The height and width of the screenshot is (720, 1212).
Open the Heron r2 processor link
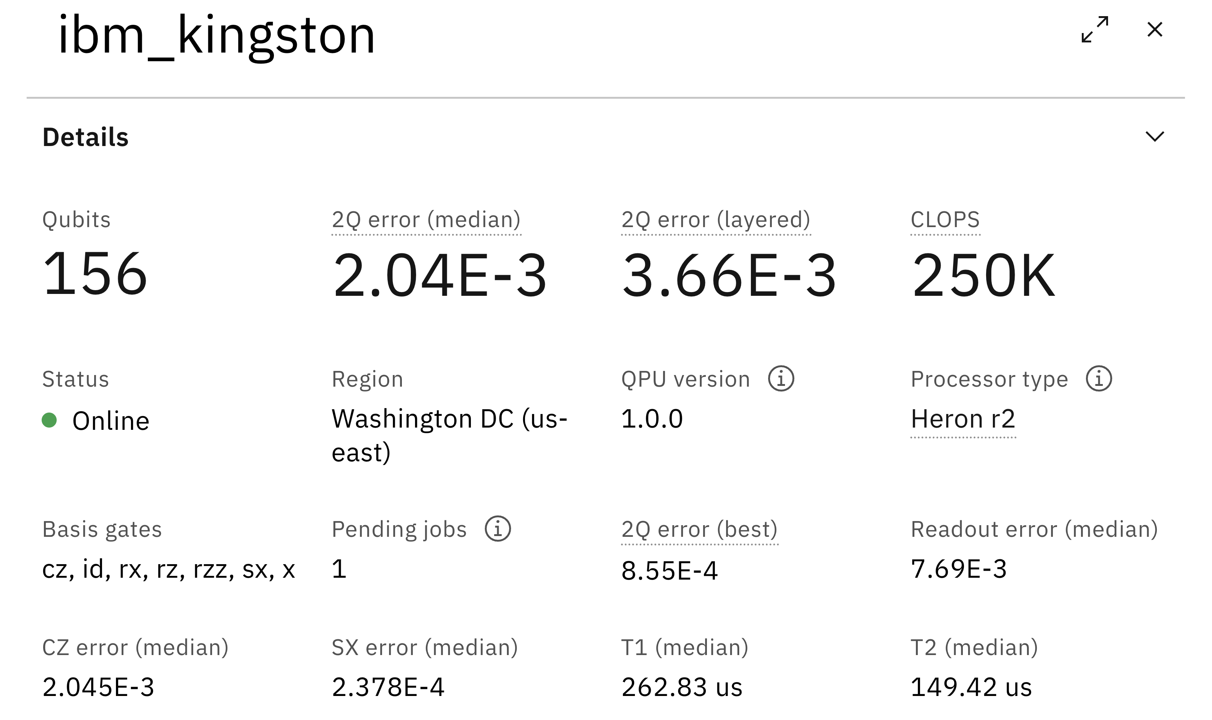[x=963, y=419]
